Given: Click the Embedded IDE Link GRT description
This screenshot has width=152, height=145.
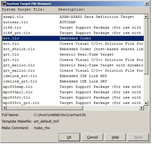Looking at the screenshot, I should pyautogui.click(x=83, y=81).
